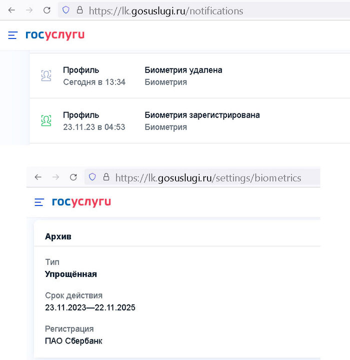Click back arrow beside the settings/biometrics URL
The height and width of the screenshot is (360, 350).
(x=38, y=177)
